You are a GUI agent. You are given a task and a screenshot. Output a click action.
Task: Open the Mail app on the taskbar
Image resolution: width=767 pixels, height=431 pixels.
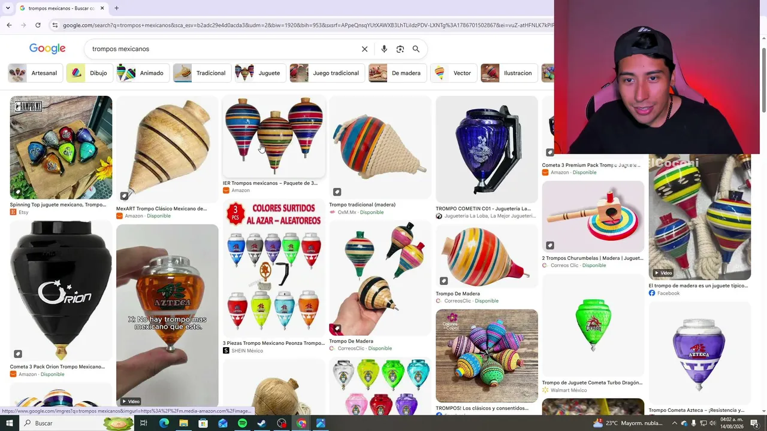[x=223, y=423]
